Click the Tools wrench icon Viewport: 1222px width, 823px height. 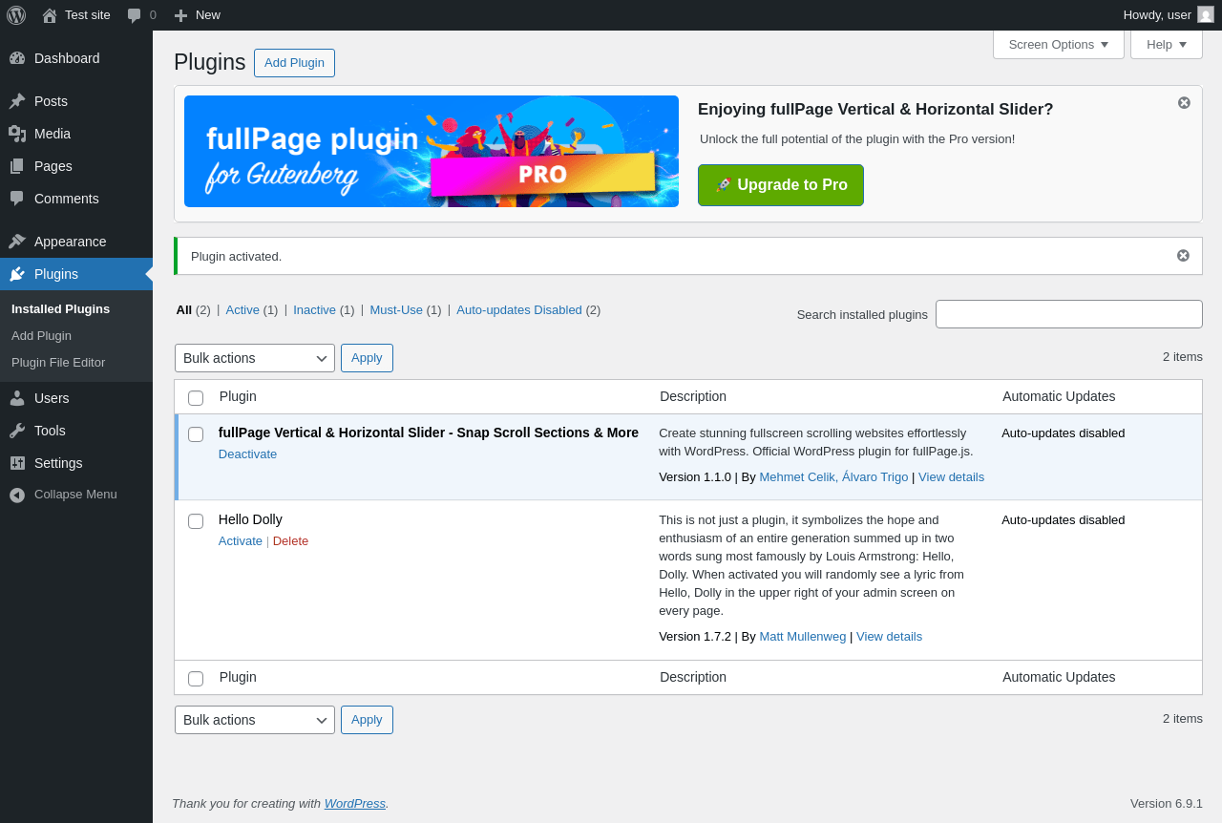coord(17,431)
